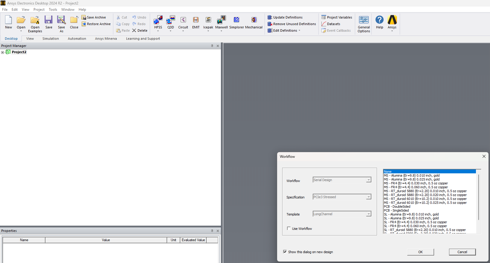Switch to the Simulation ribbon tab
Viewport: 490px width, 263px height.
(x=51, y=39)
